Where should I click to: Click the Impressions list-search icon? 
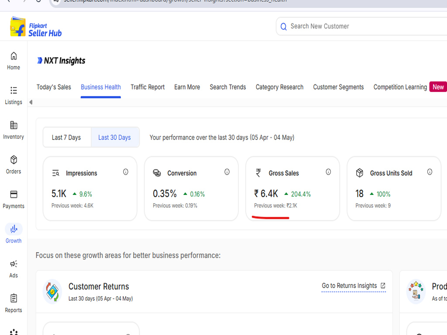coord(55,173)
